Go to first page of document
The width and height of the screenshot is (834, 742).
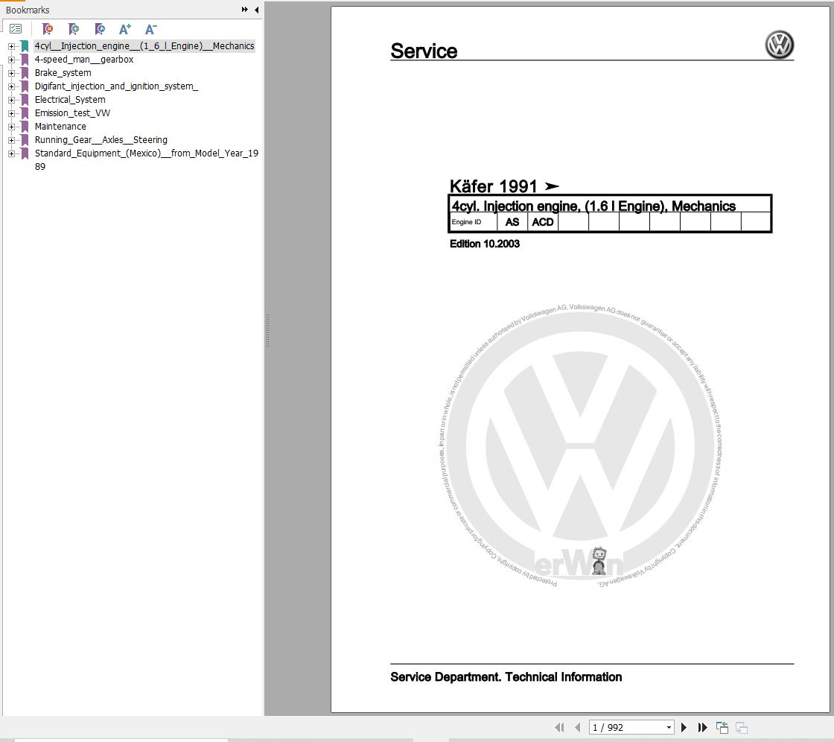[559, 727]
